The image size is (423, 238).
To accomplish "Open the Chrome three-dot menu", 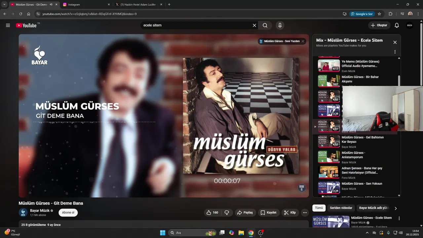I will [418, 14].
